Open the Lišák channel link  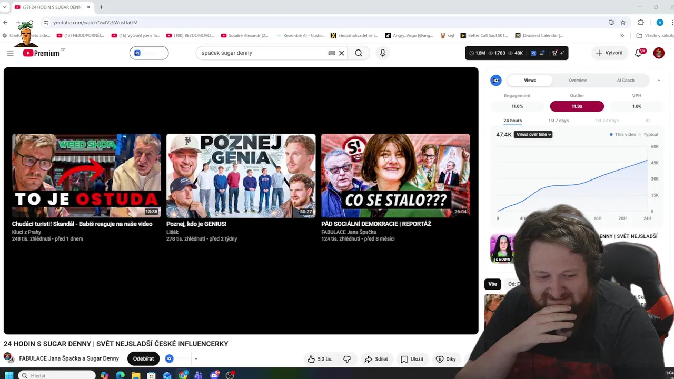172,232
